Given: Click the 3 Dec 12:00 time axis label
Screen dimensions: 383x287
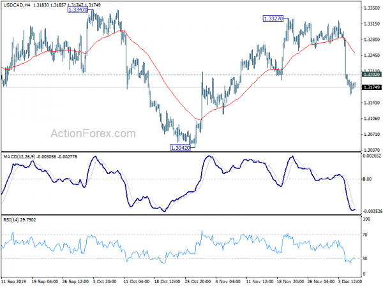Looking at the screenshot, I should [350, 282].
